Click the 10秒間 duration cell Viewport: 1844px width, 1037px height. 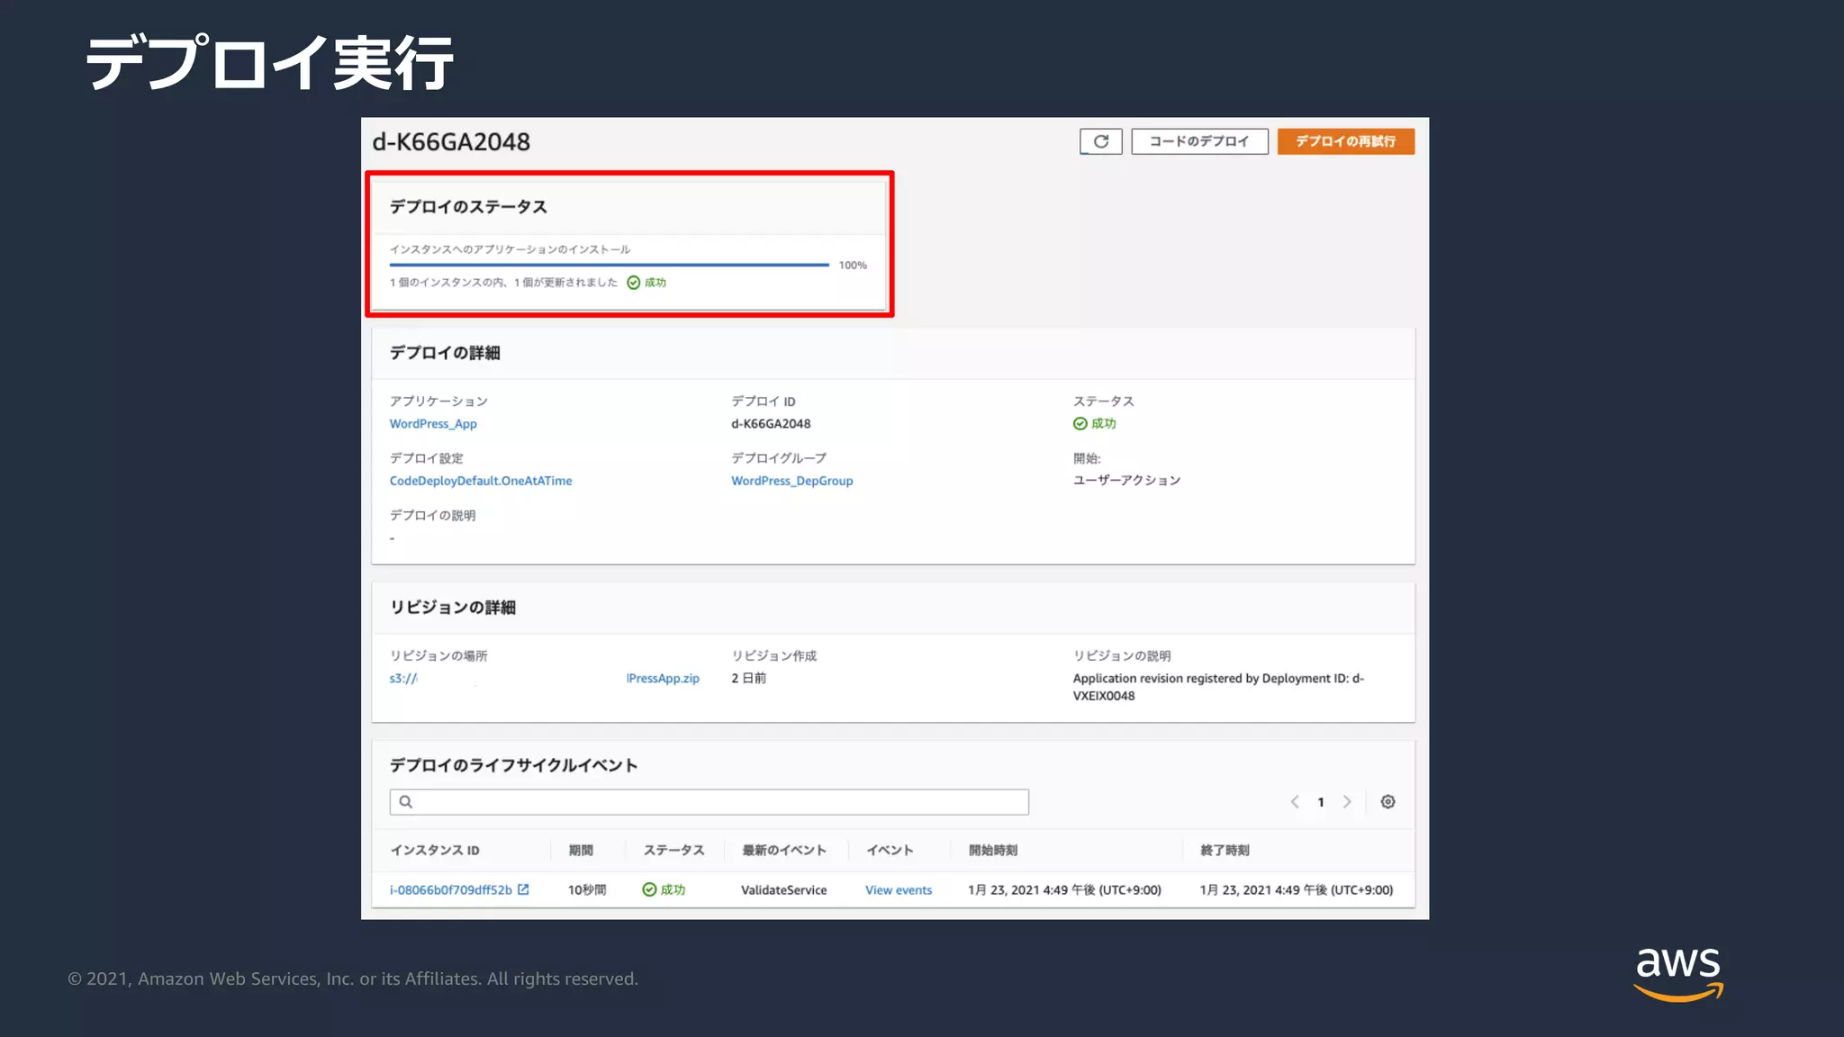point(587,890)
